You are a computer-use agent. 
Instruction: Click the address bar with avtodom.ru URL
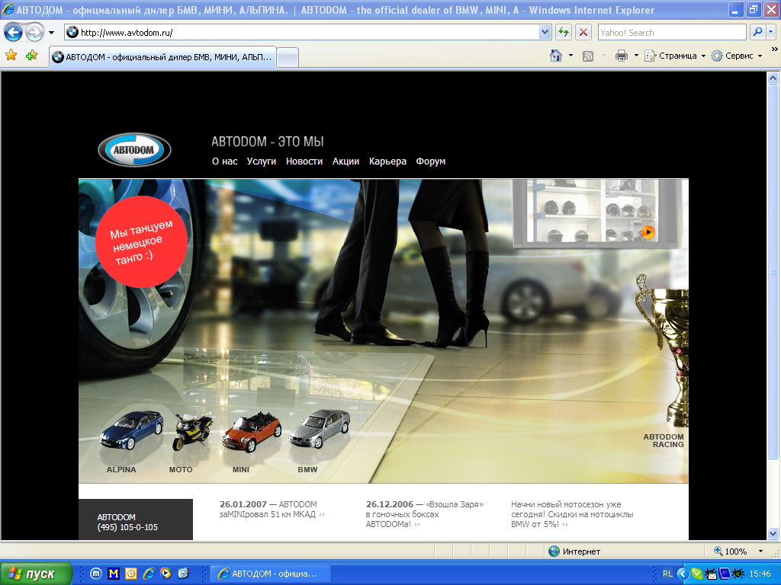point(301,32)
